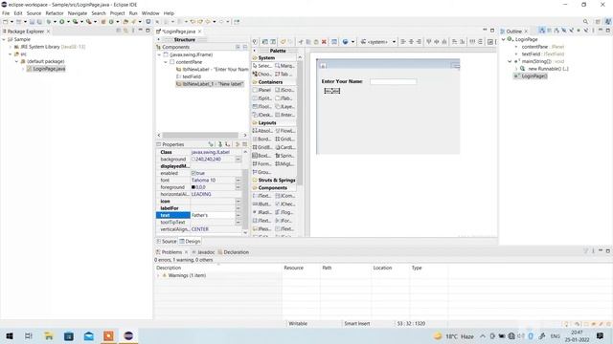Open the Declaration tab
This screenshot has height=344, width=613.
234,252
